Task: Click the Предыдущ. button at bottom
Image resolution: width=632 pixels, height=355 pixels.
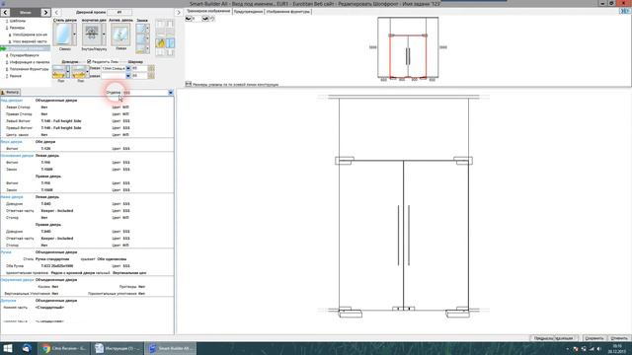Action: pos(543,338)
